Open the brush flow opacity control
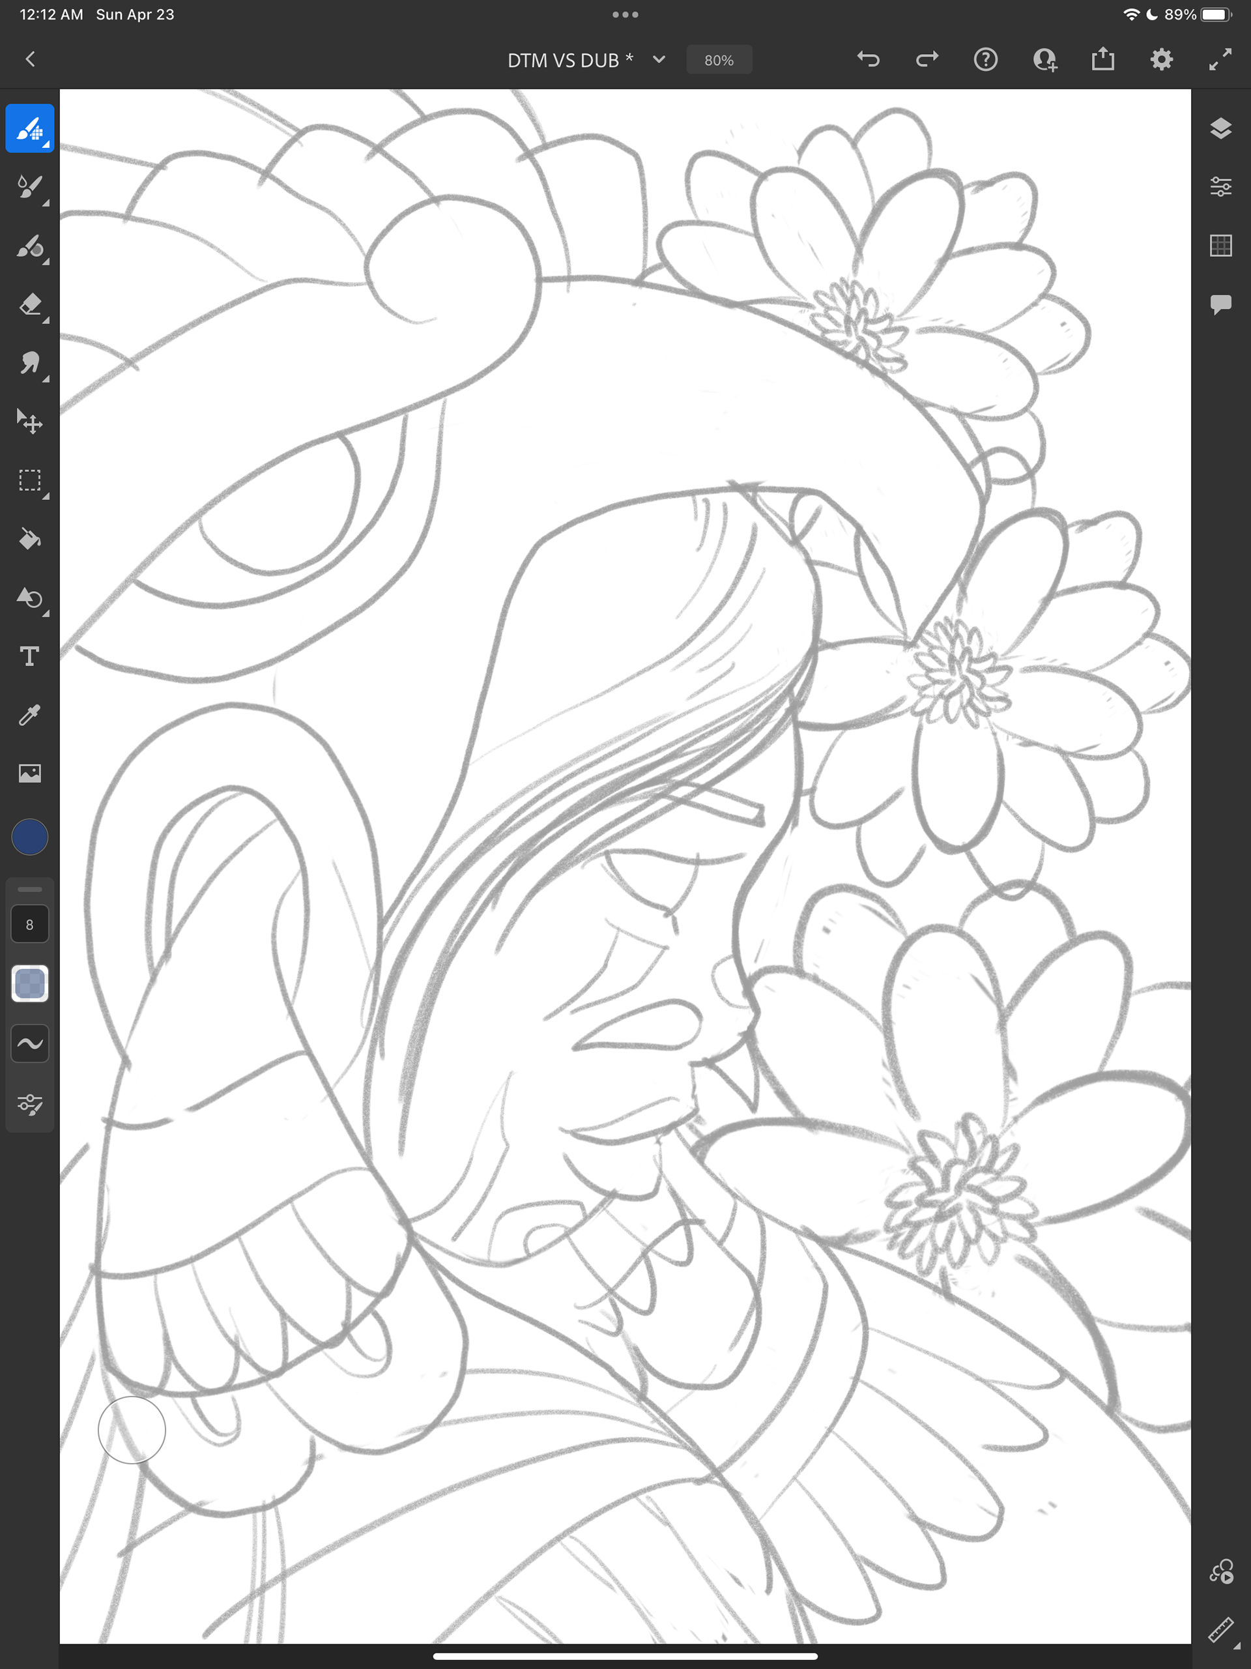This screenshot has height=1669, width=1251. click(29, 984)
